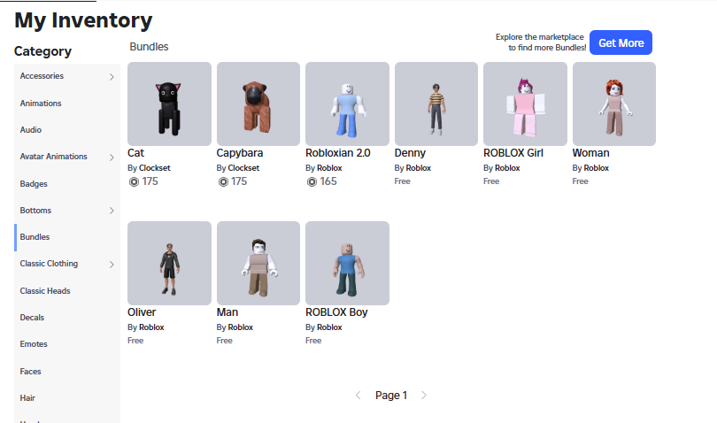The height and width of the screenshot is (423, 717).
Task: Open the Robloxian 2.0 bundle thumbnail
Action: coord(347,104)
